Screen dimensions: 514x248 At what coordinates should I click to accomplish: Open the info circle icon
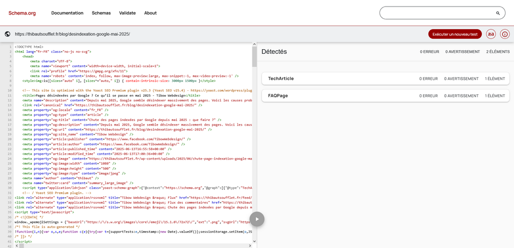505,34
